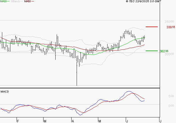The height and width of the screenshot is (123, 176).
Task: Click the MA50 legend label
Action: click(28, 1)
